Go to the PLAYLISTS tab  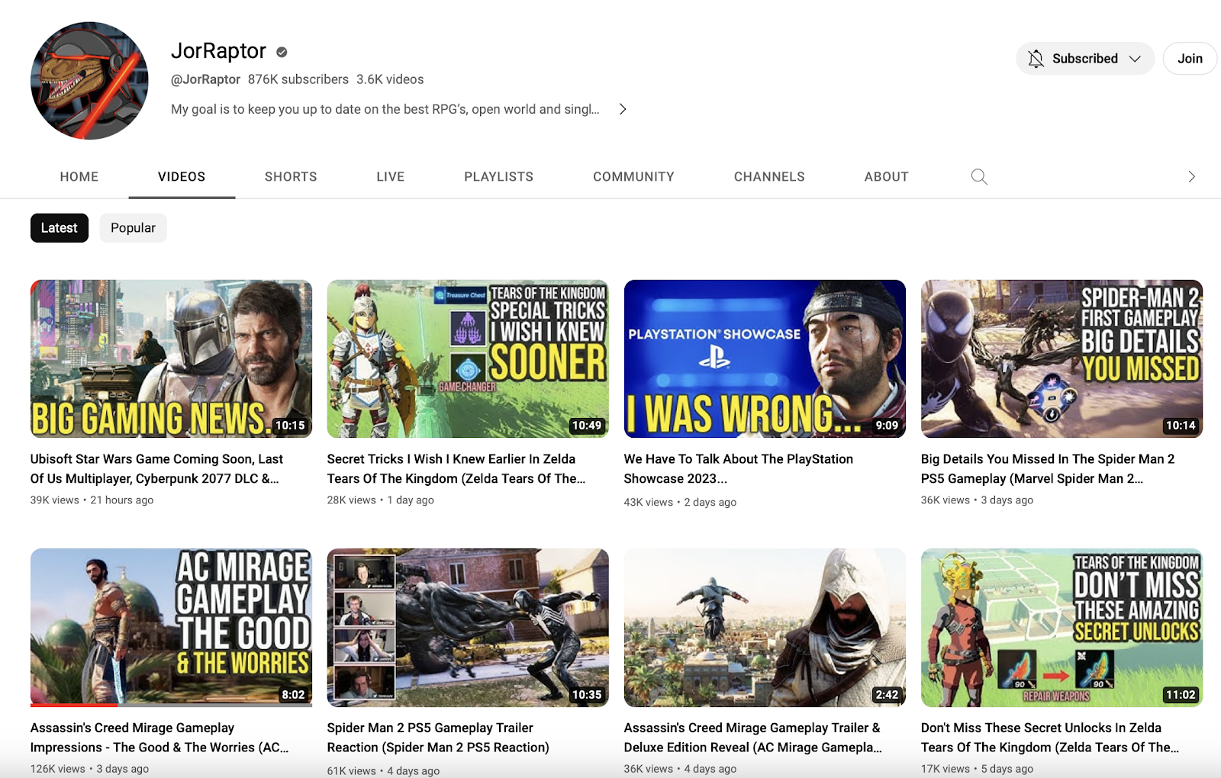(x=499, y=177)
